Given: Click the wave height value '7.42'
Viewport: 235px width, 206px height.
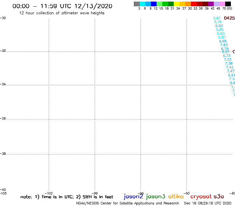Looking at the screenshot, I should pyautogui.click(x=230, y=67).
